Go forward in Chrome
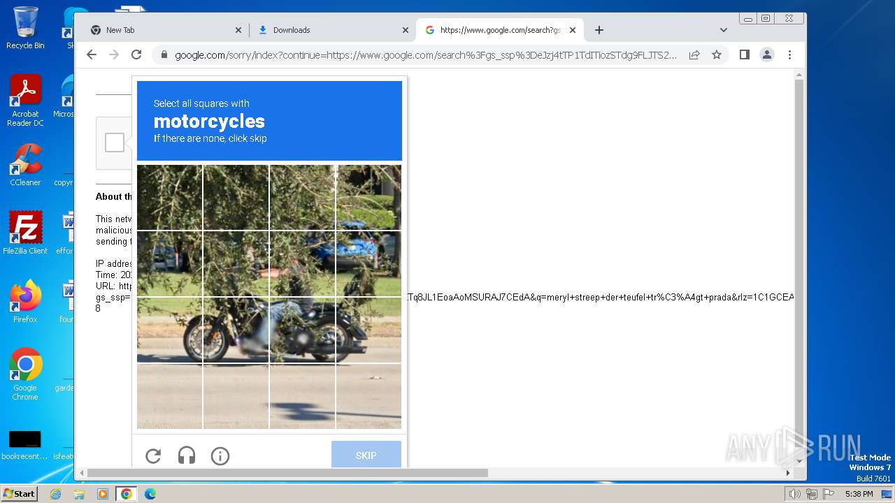 (114, 54)
